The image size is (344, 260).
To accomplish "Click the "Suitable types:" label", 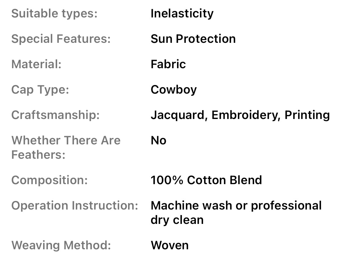I will click(x=54, y=13).
